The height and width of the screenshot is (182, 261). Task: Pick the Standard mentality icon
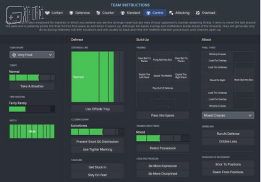coord(123,13)
